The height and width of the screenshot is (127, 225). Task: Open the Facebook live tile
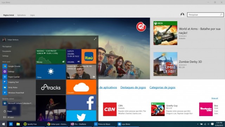tap(81, 103)
